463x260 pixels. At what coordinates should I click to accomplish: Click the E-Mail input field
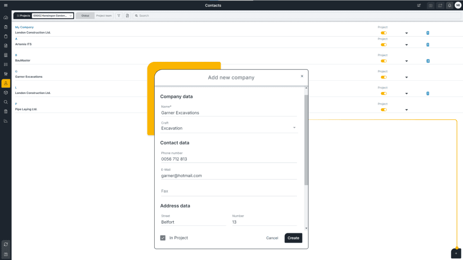228,176
